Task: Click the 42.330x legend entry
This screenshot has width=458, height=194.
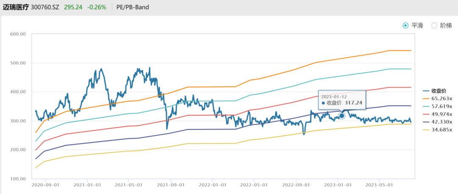Action: click(442, 122)
